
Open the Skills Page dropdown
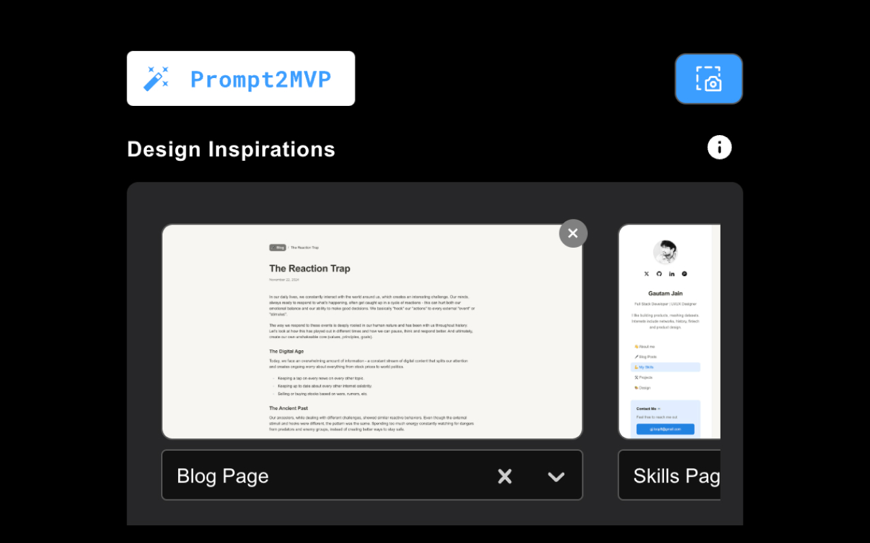pyautogui.click(x=669, y=476)
